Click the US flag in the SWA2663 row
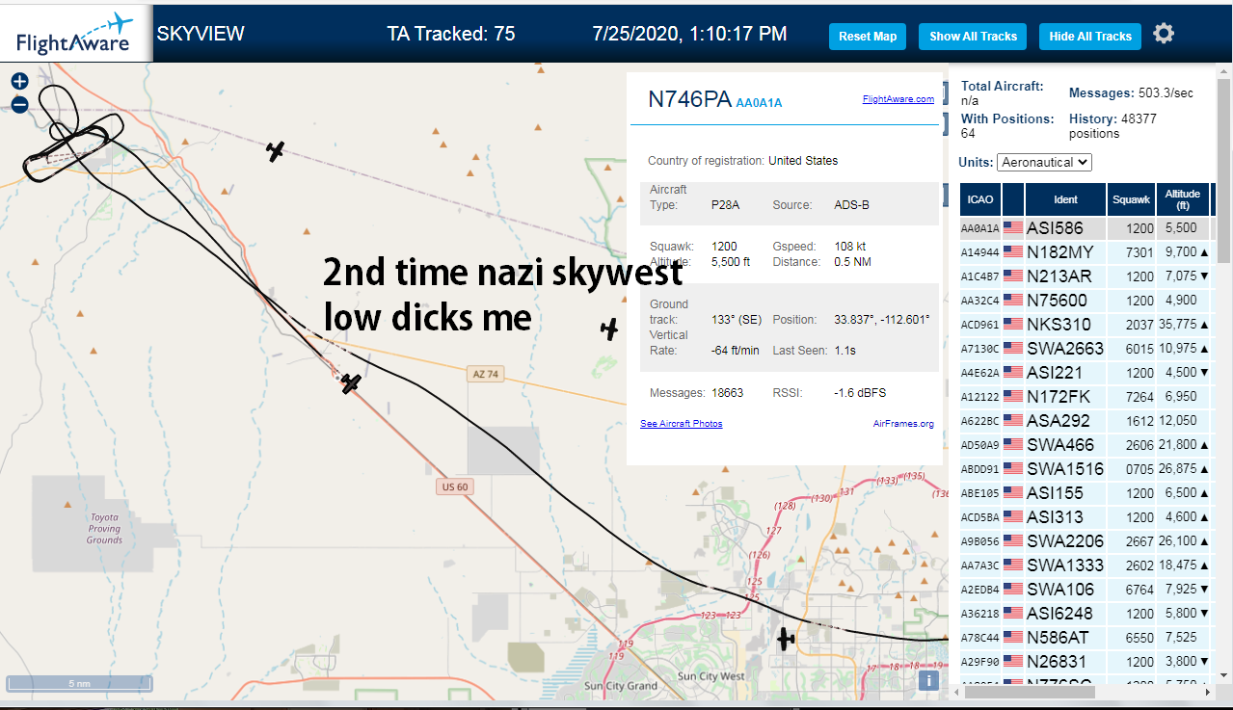The width and height of the screenshot is (1233, 710). click(x=1012, y=349)
